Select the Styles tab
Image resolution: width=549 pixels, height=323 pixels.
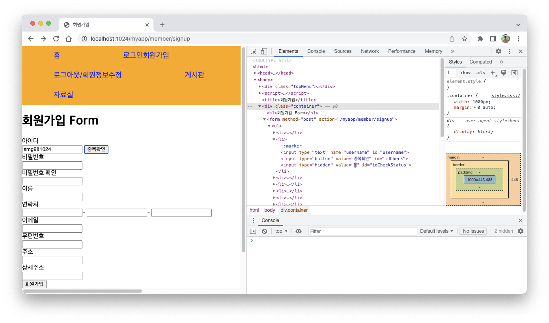[x=456, y=62]
